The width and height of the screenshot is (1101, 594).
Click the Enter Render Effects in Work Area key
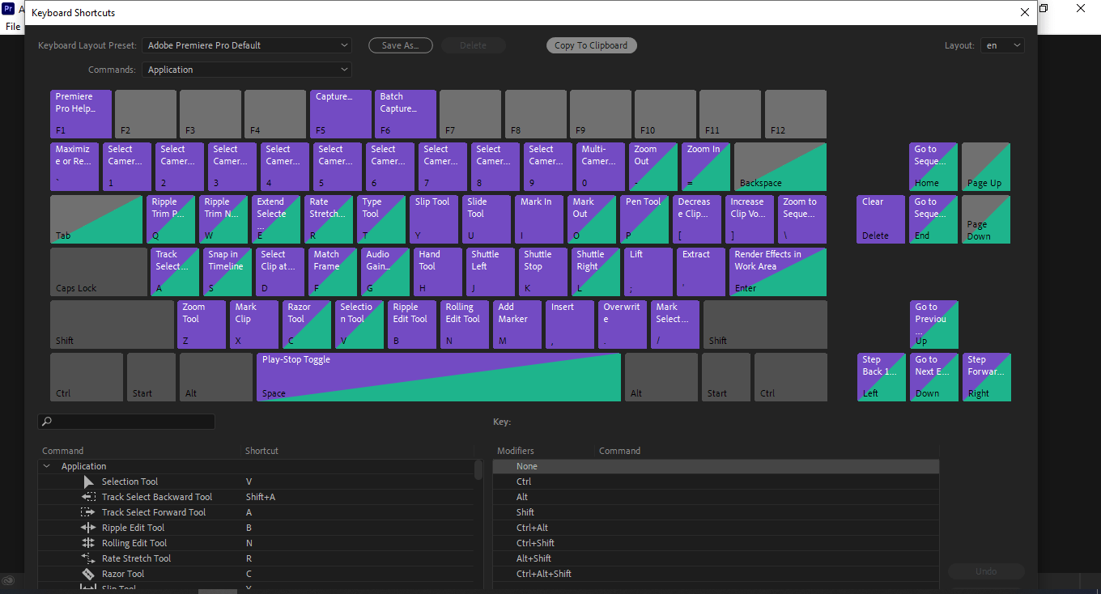(x=778, y=272)
